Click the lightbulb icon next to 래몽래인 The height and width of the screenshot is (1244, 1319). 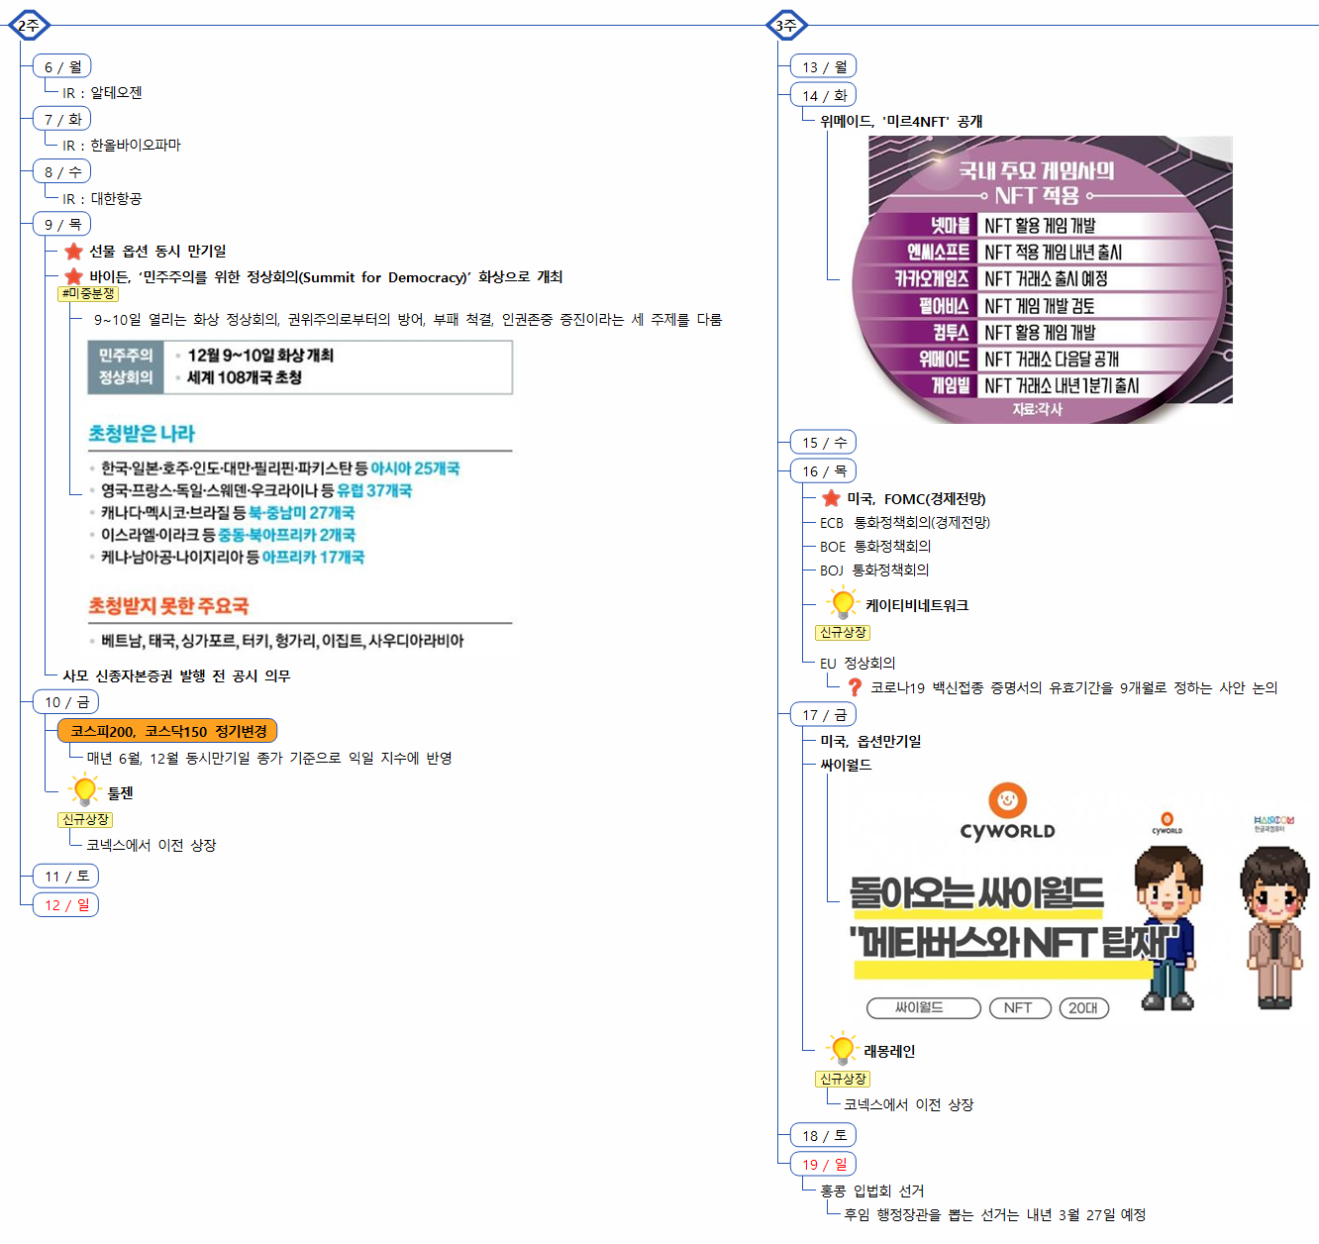click(x=842, y=1048)
